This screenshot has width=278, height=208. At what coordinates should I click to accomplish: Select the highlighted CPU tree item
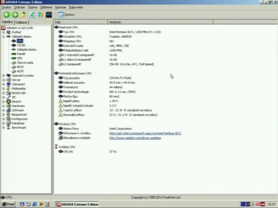(x=19, y=41)
